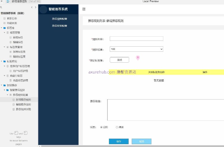Focus the 规则名称 text field
Screen dimensions: 224x147
(136, 39)
